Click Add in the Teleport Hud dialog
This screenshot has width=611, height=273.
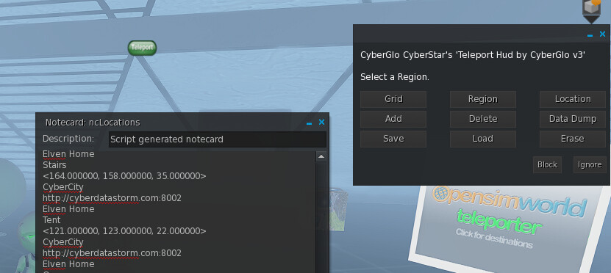click(393, 119)
